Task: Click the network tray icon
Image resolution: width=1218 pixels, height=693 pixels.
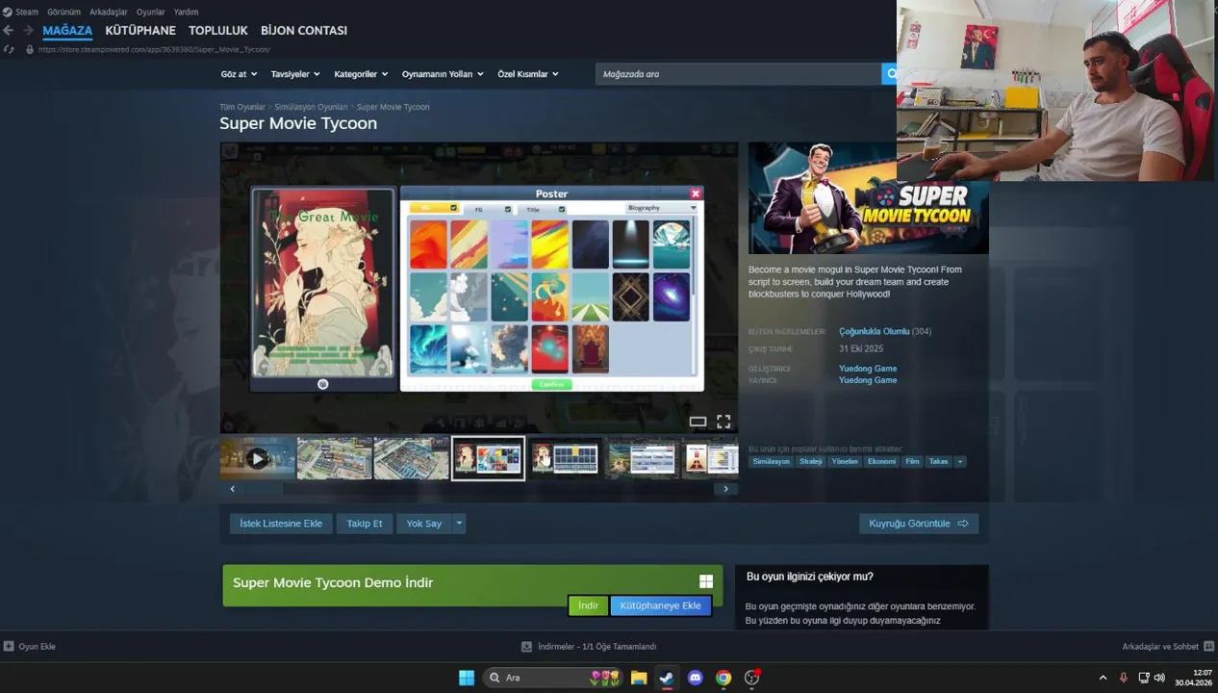Action: pos(1144,678)
